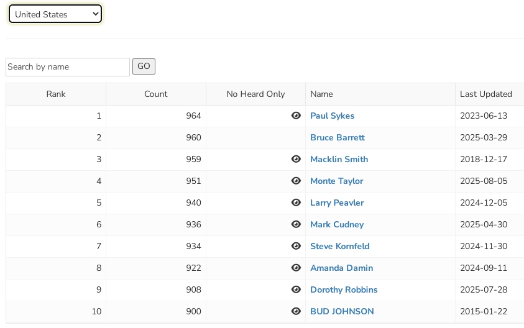This screenshot has width=524, height=328.
Task: Click eye icon next to Amanda Damin
Action: pyautogui.click(x=296, y=268)
